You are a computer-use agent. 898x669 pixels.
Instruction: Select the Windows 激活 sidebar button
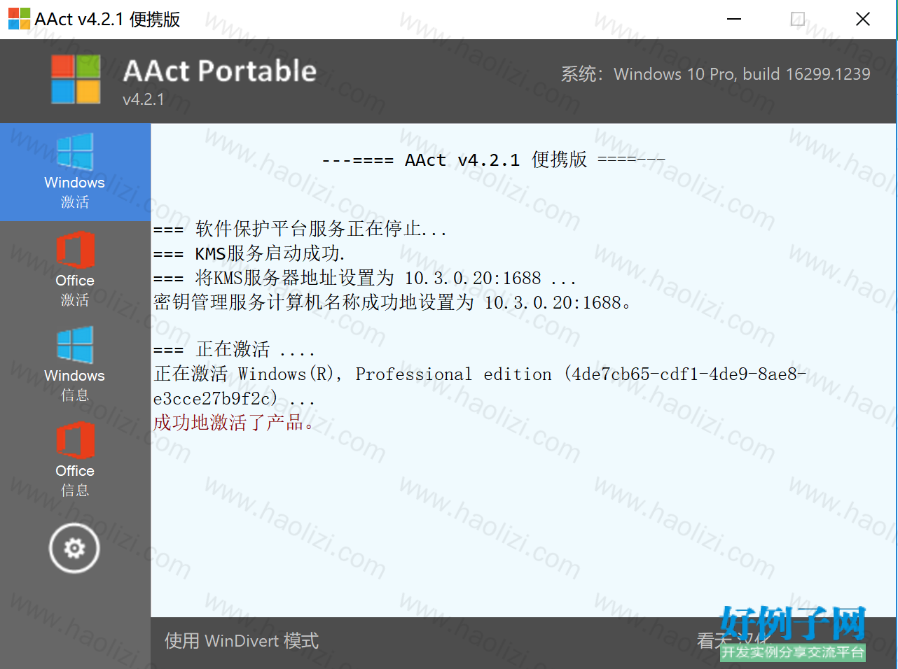point(75,172)
